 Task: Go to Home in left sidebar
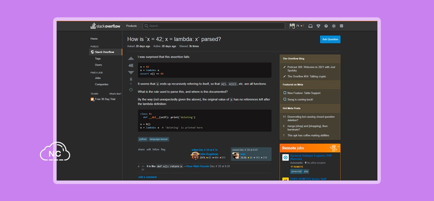point(94,39)
